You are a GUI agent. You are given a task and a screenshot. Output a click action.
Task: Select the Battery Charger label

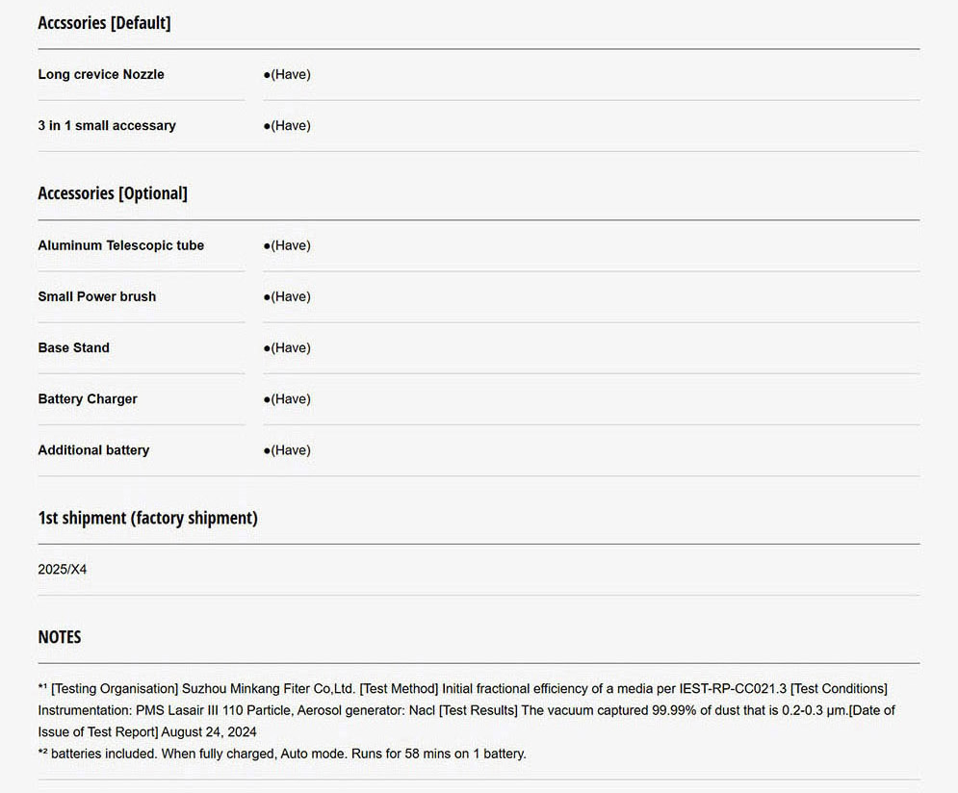88,398
